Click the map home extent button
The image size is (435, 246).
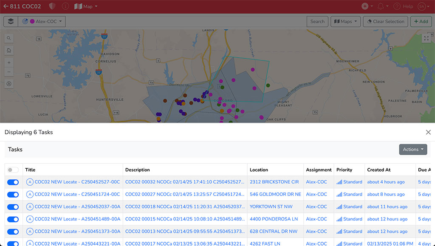click(9, 50)
